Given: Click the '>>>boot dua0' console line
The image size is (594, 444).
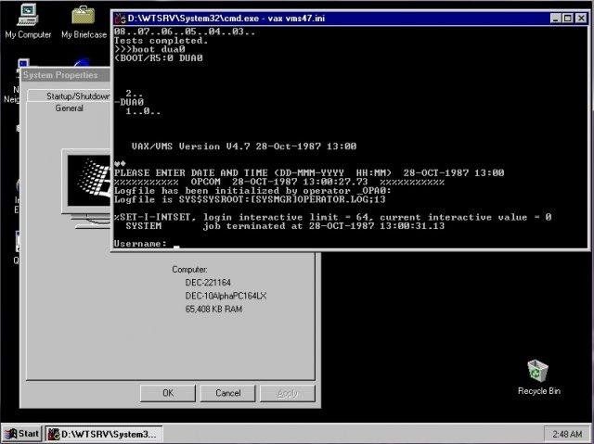Looking at the screenshot, I should tap(149, 49).
